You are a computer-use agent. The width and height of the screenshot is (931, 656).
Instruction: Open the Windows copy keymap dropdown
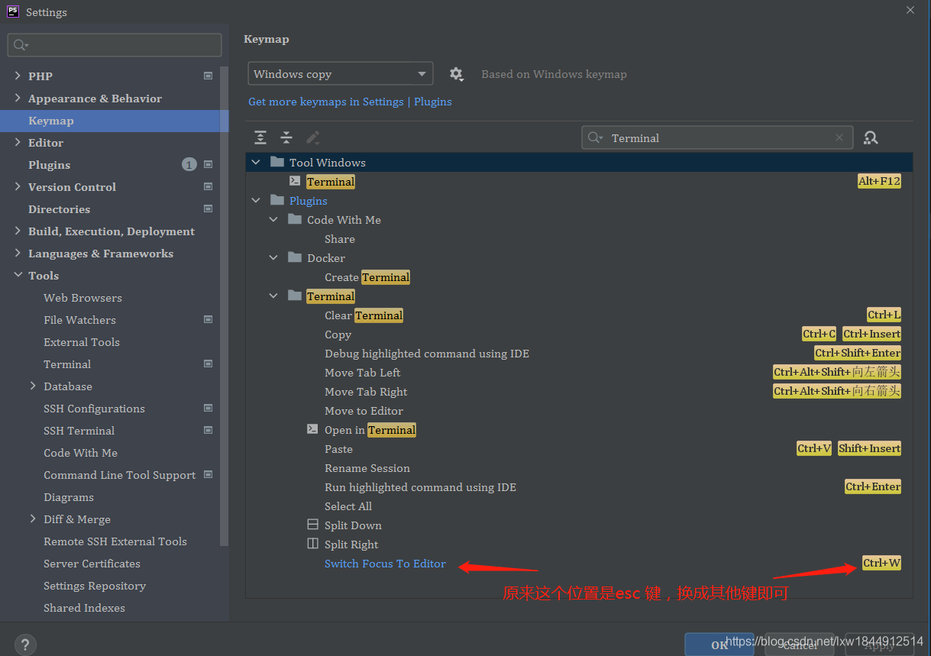[x=339, y=73]
